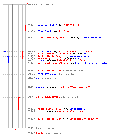Click the 05:46 bomb exploded event
This screenshot has height=139, width=125.
(x=41, y=128)
